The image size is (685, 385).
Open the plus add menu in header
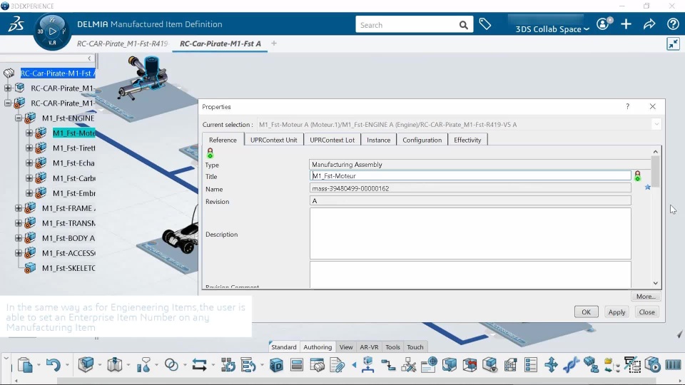tap(626, 24)
